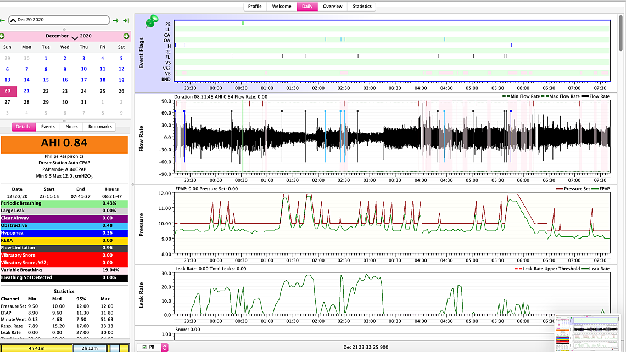The image size is (626, 352).
Task: Select December 19 in the calendar
Action: pos(121,80)
